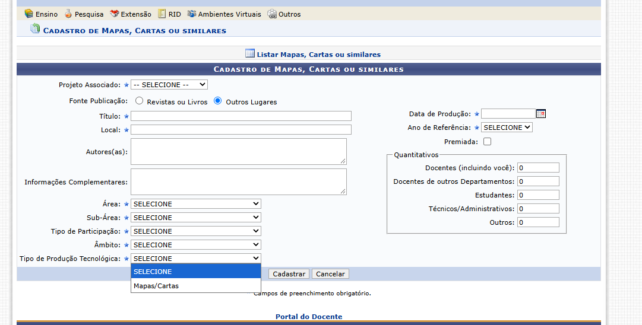Open Listar Mapas, Cartas ou similares link
Viewport: 642px width, 325px height.
318,55
